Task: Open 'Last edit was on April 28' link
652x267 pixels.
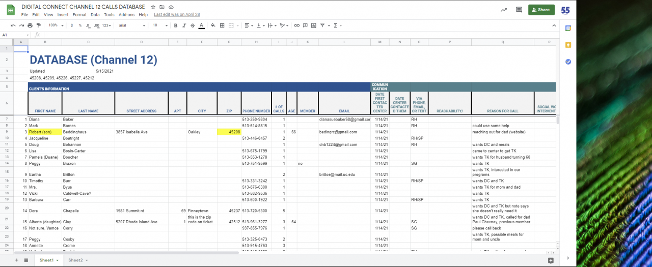Action: pyautogui.click(x=177, y=15)
